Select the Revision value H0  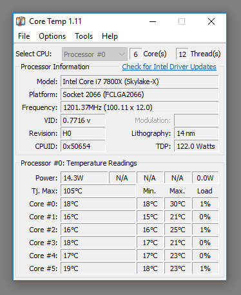point(83,133)
